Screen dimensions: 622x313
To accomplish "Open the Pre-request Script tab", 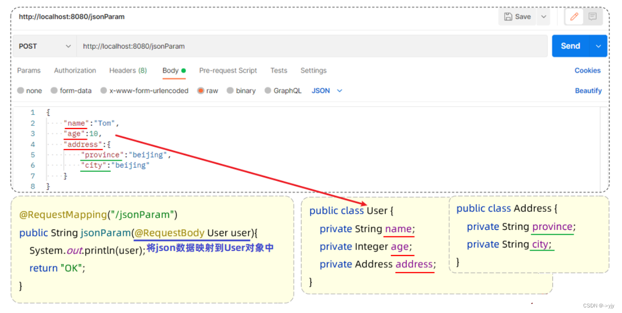I will pos(228,71).
